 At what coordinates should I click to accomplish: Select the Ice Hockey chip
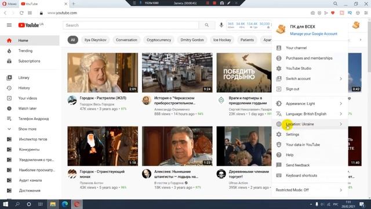click(222, 40)
